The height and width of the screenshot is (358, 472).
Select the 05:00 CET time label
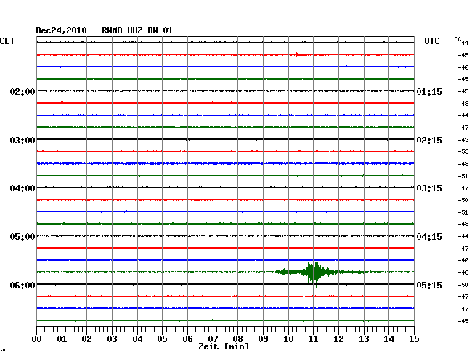(x=23, y=237)
